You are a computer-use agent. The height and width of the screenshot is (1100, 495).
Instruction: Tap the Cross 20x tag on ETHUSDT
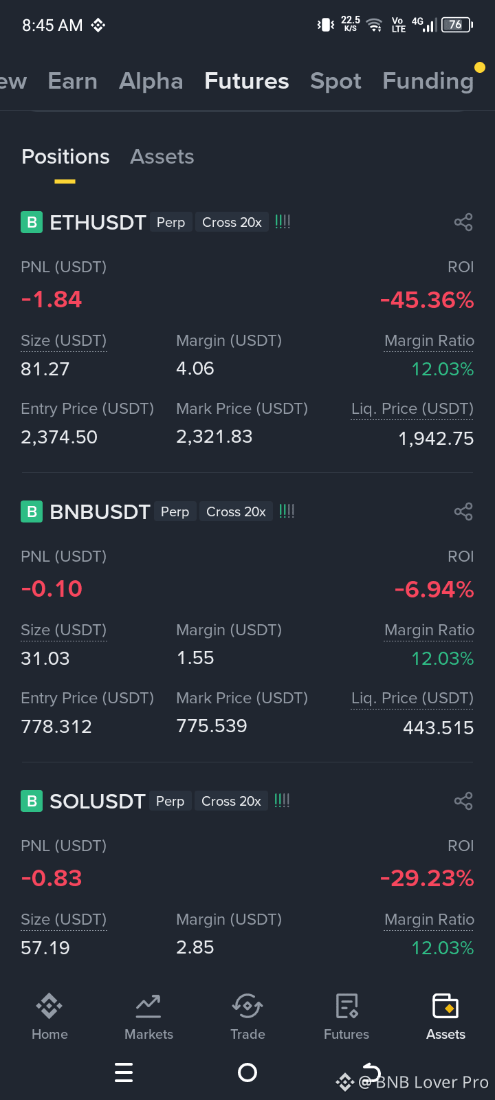tap(232, 222)
